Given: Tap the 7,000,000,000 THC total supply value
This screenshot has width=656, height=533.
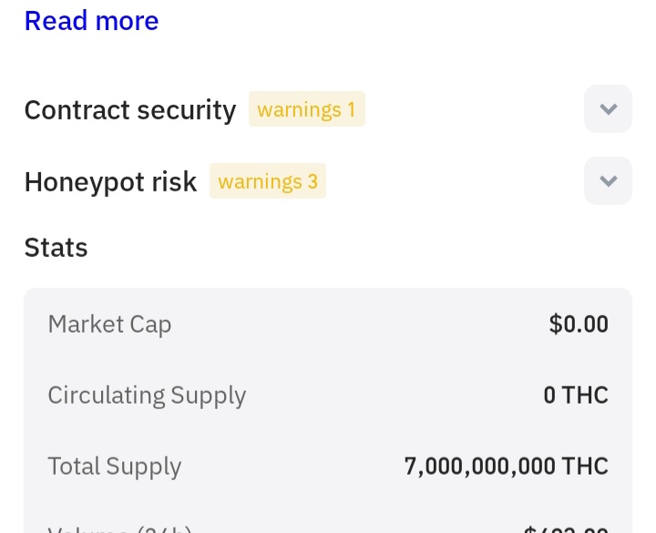Looking at the screenshot, I should coord(506,466).
